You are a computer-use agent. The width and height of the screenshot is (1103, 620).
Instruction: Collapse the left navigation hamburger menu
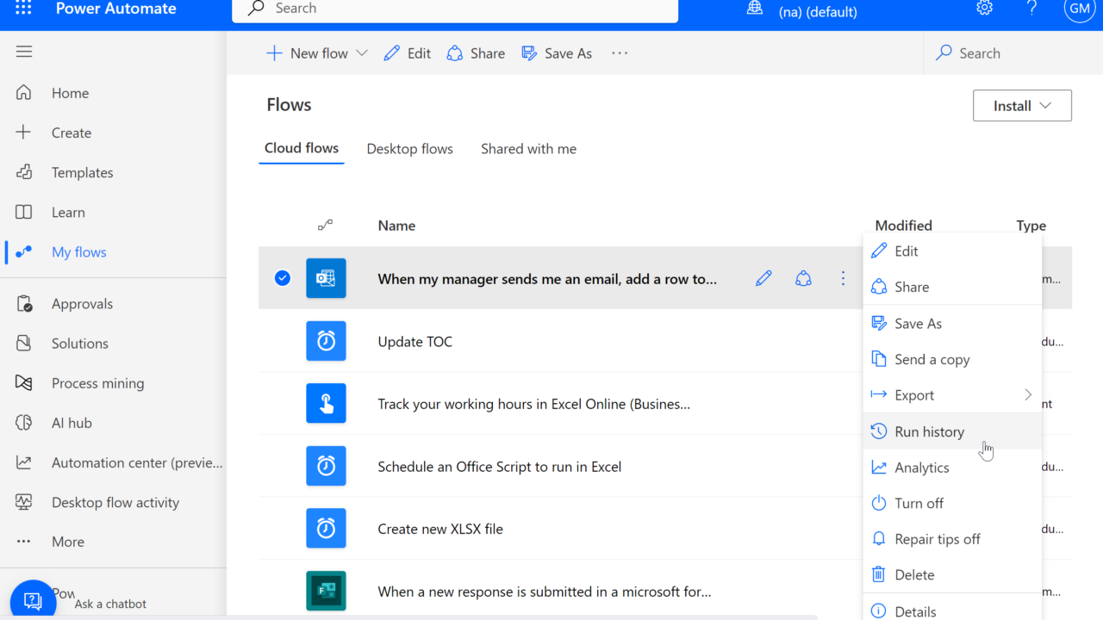point(24,52)
